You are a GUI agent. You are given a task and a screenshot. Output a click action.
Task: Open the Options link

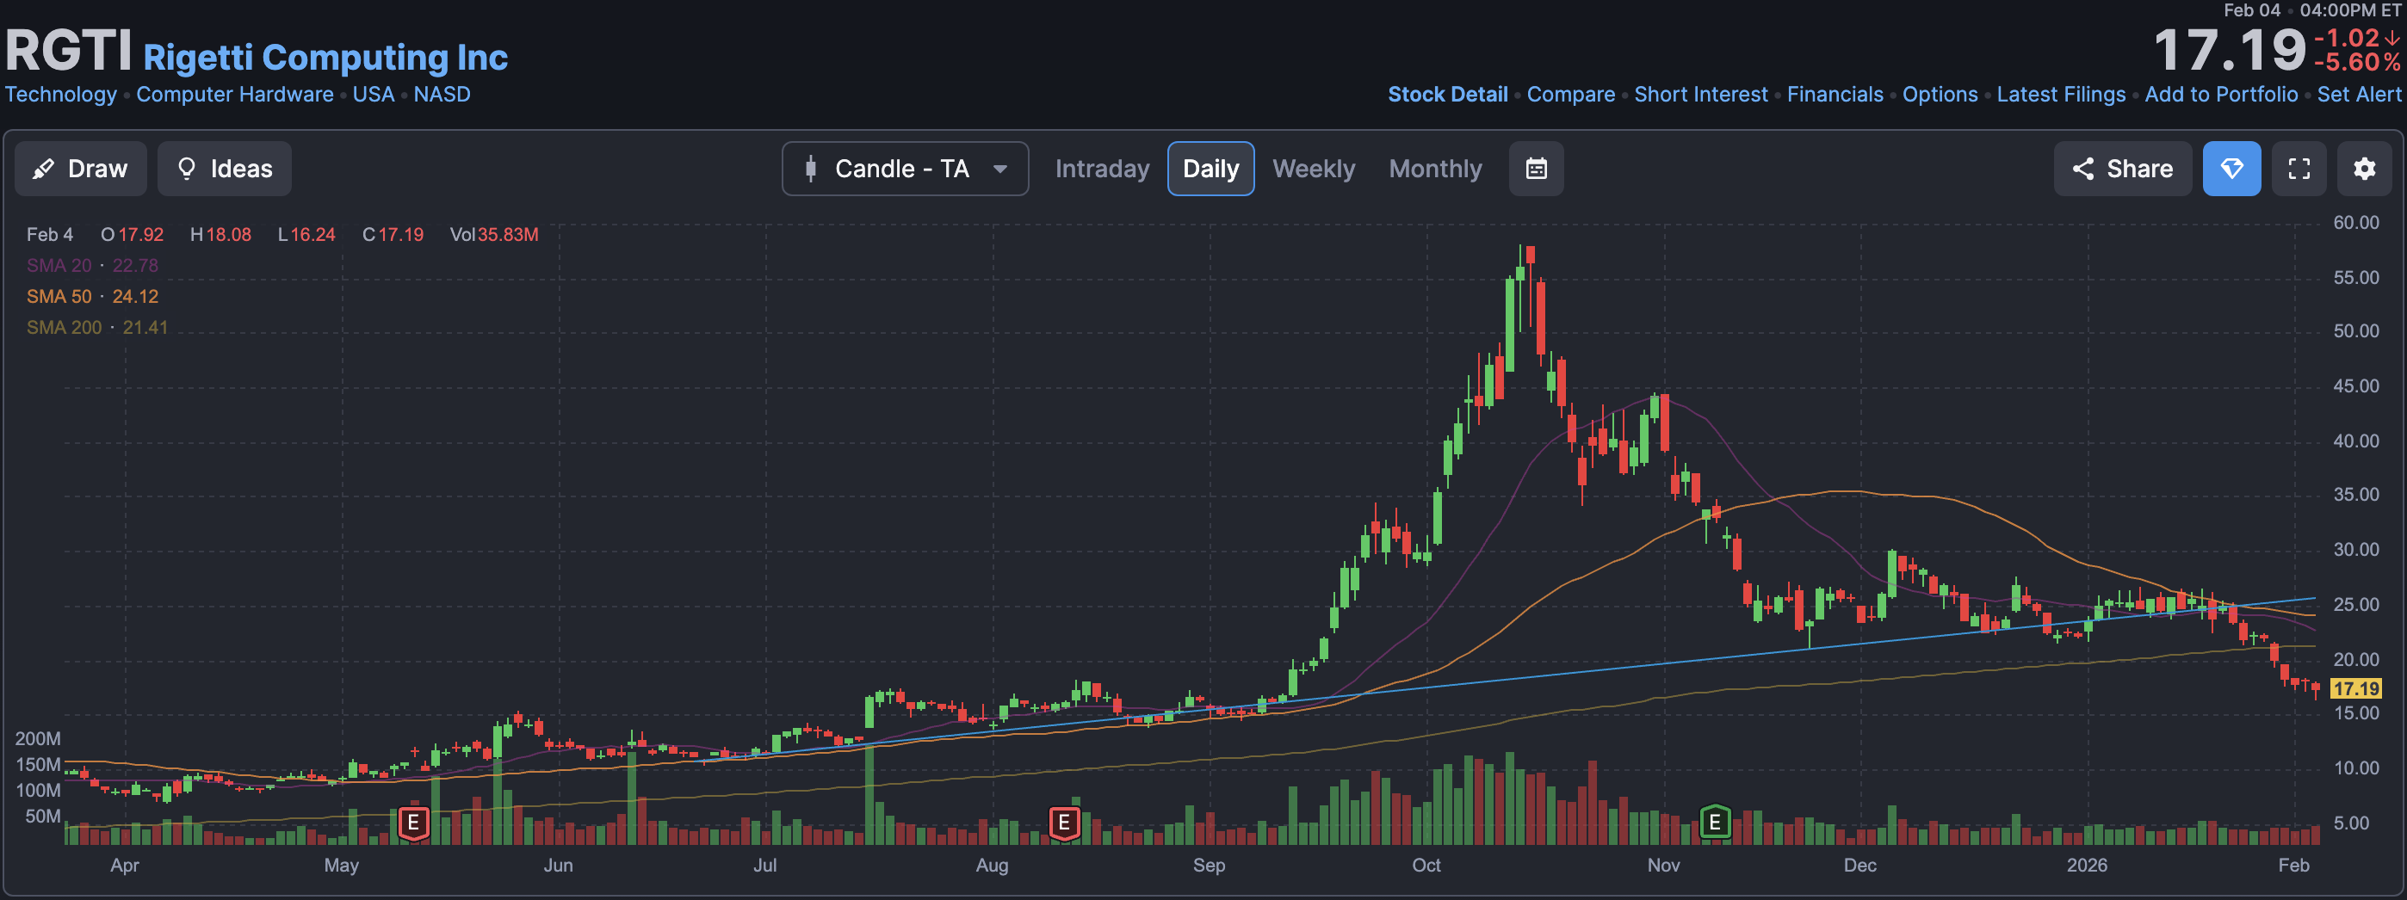1940,95
